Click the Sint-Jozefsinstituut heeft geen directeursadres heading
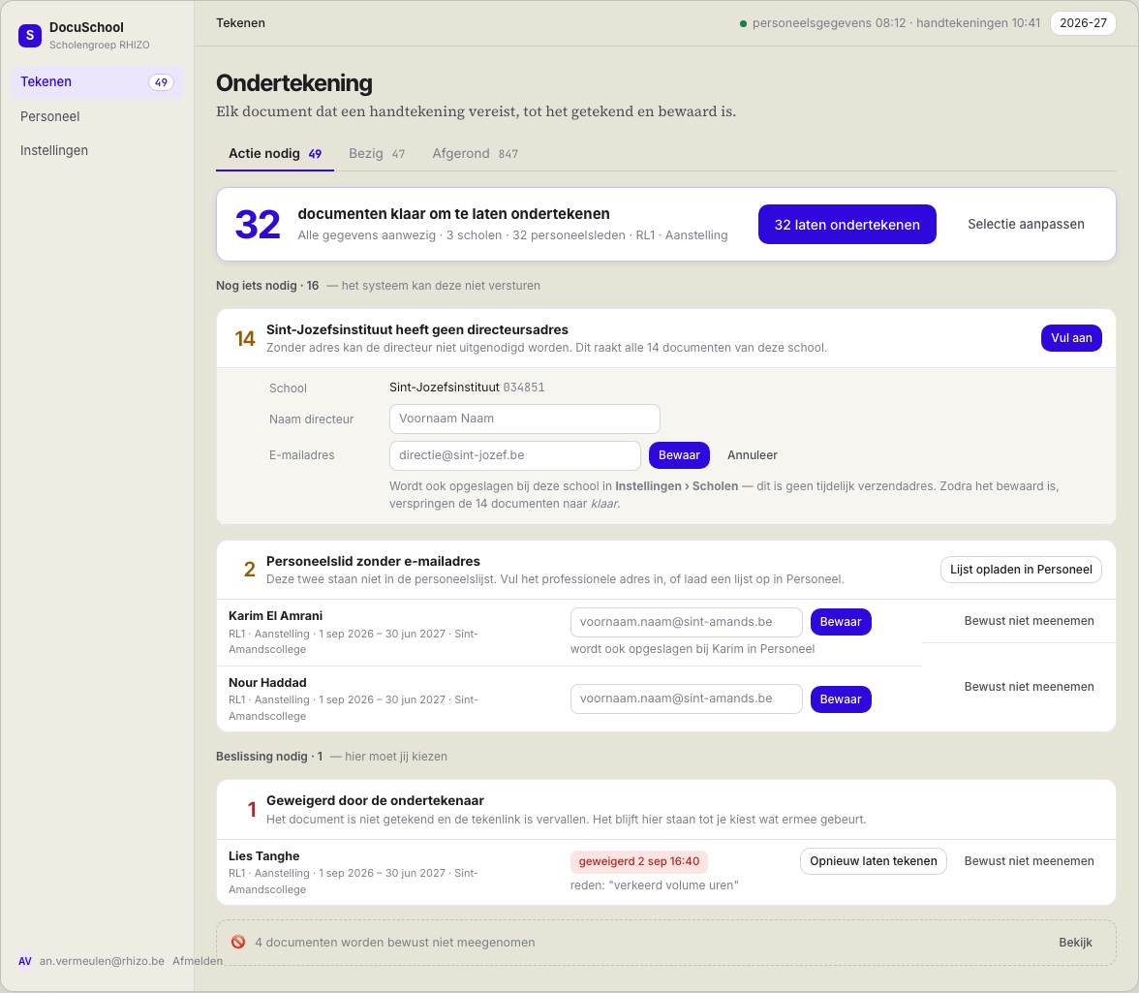The height and width of the screenshot is (993, 1139). click(416, 329)
